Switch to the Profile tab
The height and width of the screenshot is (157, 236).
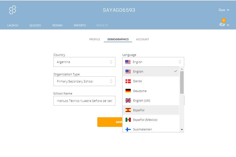[95, 39]
